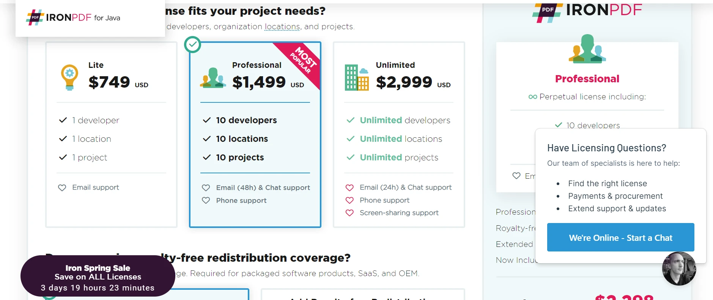The image size is (713, 300).
Task: Click the lightbulb icon in the Lite card
Action: [69, 77]
